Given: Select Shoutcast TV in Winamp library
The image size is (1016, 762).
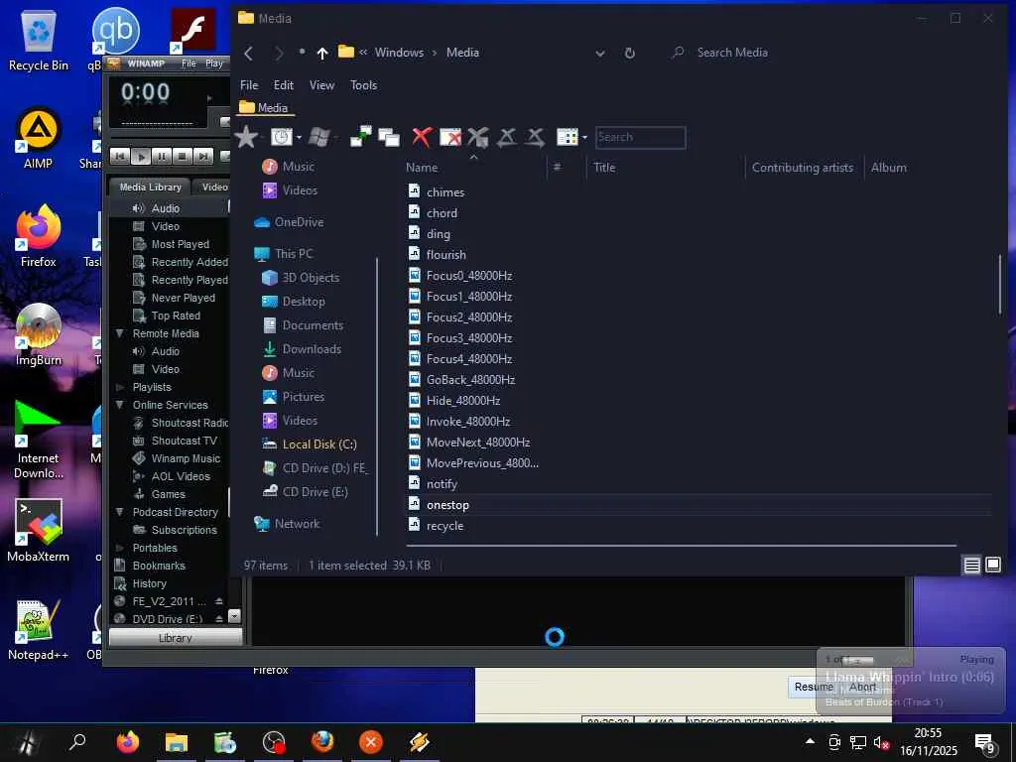Looking at the screenshot, I should (x=184, y=441).
